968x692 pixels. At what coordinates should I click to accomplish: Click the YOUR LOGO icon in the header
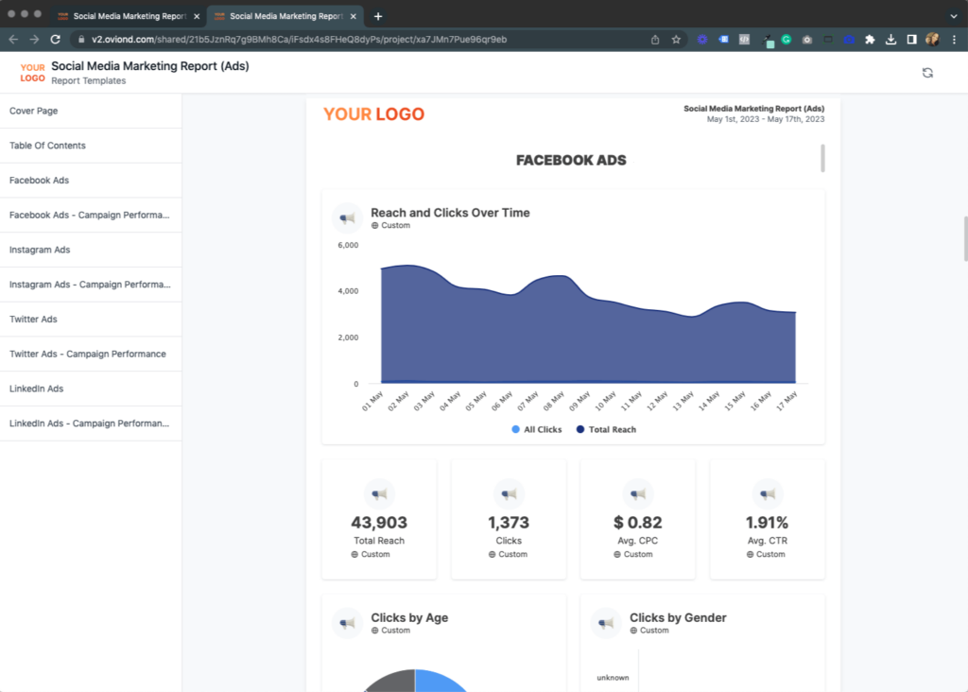[32, 73]
